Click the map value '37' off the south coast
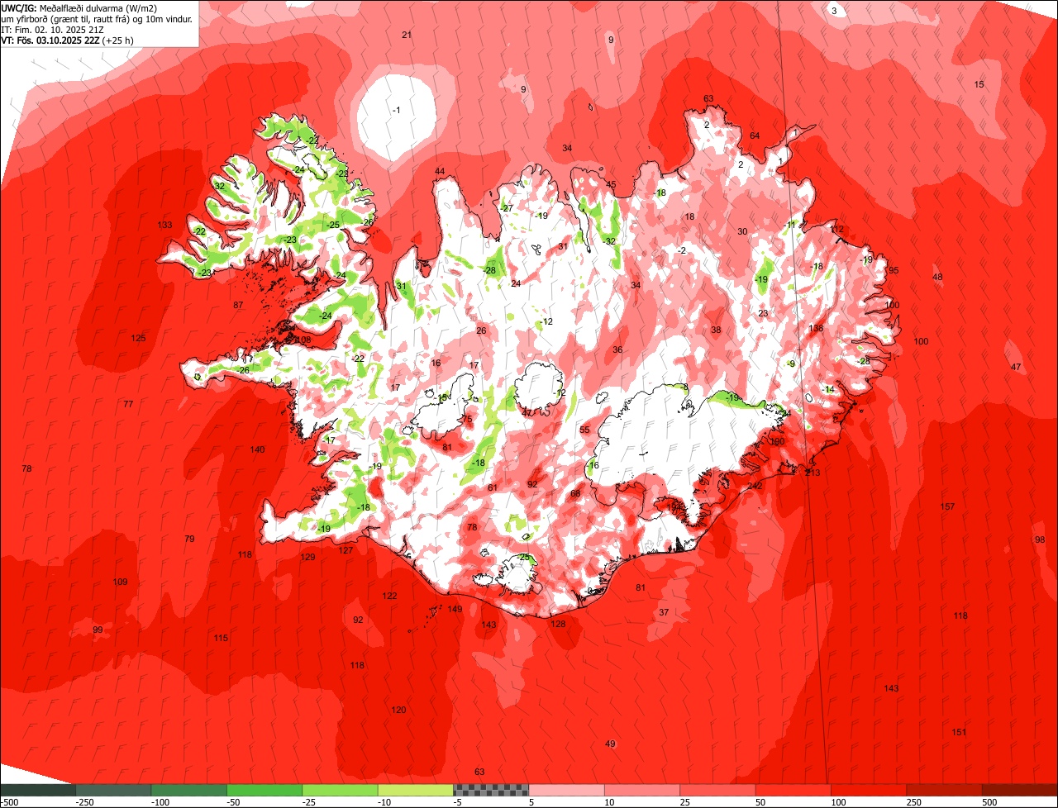This screenshot has height=808, width=1058. click(664, 613)
